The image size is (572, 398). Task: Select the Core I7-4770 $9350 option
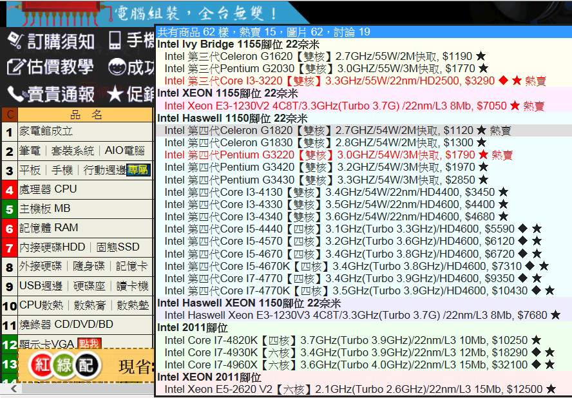[x=353, y=279]
